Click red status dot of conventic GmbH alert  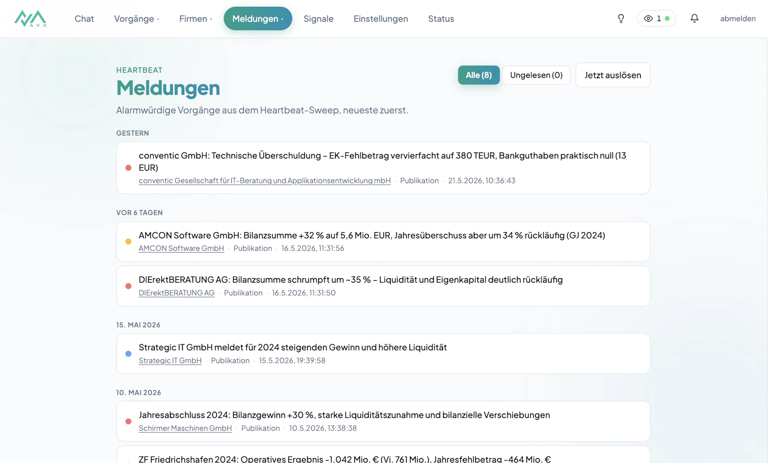click(x=128, y=168)
